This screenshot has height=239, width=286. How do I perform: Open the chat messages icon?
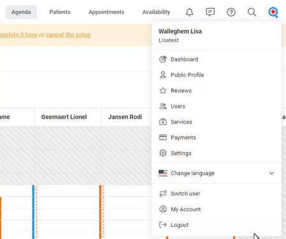pyautogui.click(x=210, y=12)
